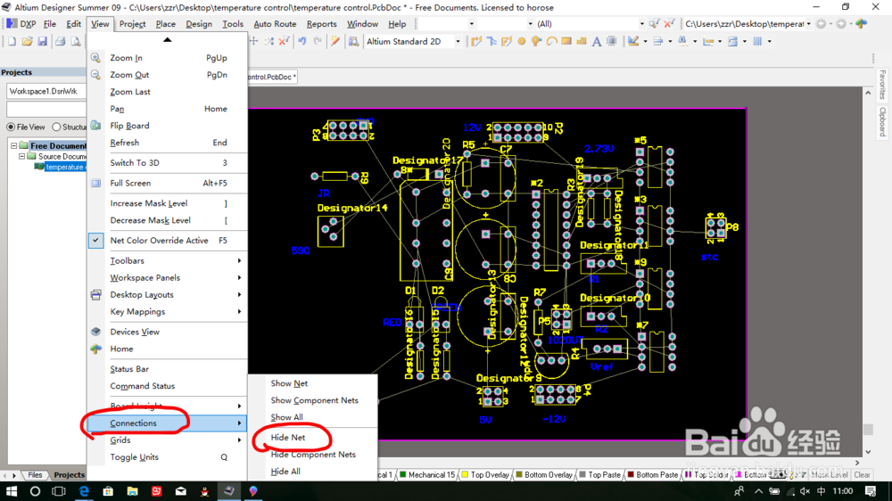Open File Explorer from the taskbar

132,491
